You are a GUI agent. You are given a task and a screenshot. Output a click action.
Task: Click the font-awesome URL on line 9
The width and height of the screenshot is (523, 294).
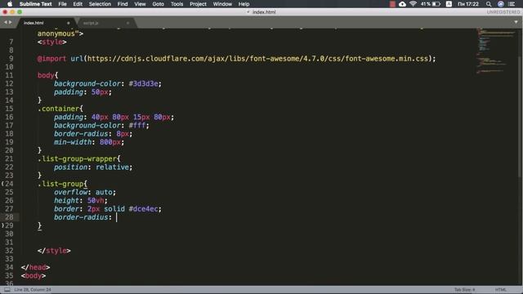tap(257, 59)
